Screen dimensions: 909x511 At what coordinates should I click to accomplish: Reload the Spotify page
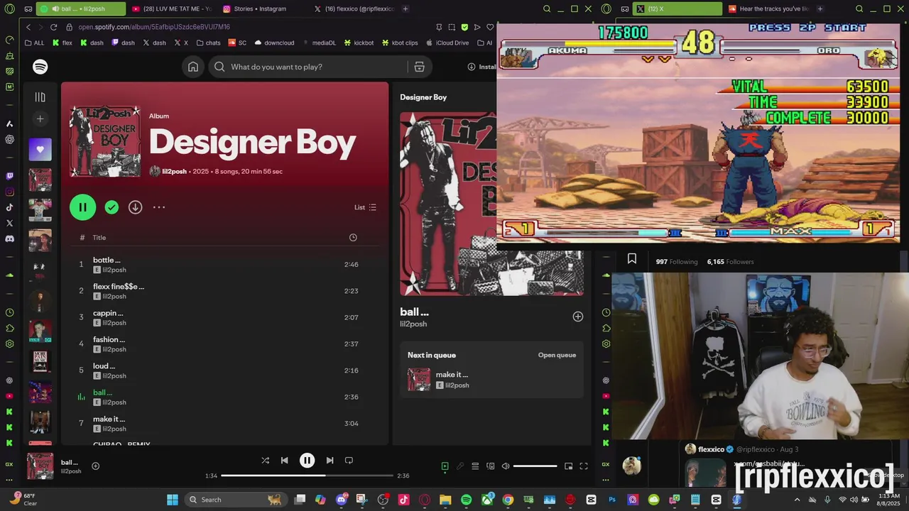[x=53, y=27]
